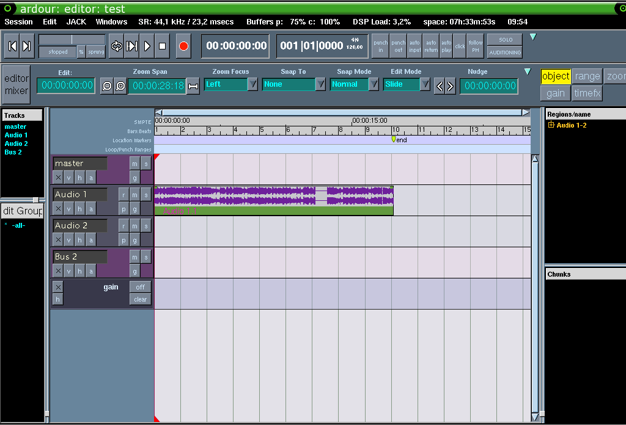The width and height of the screenshot is (626, 425).
Task: Open the Zoom Focus dropdown showing Left
Action: point(230,84)
